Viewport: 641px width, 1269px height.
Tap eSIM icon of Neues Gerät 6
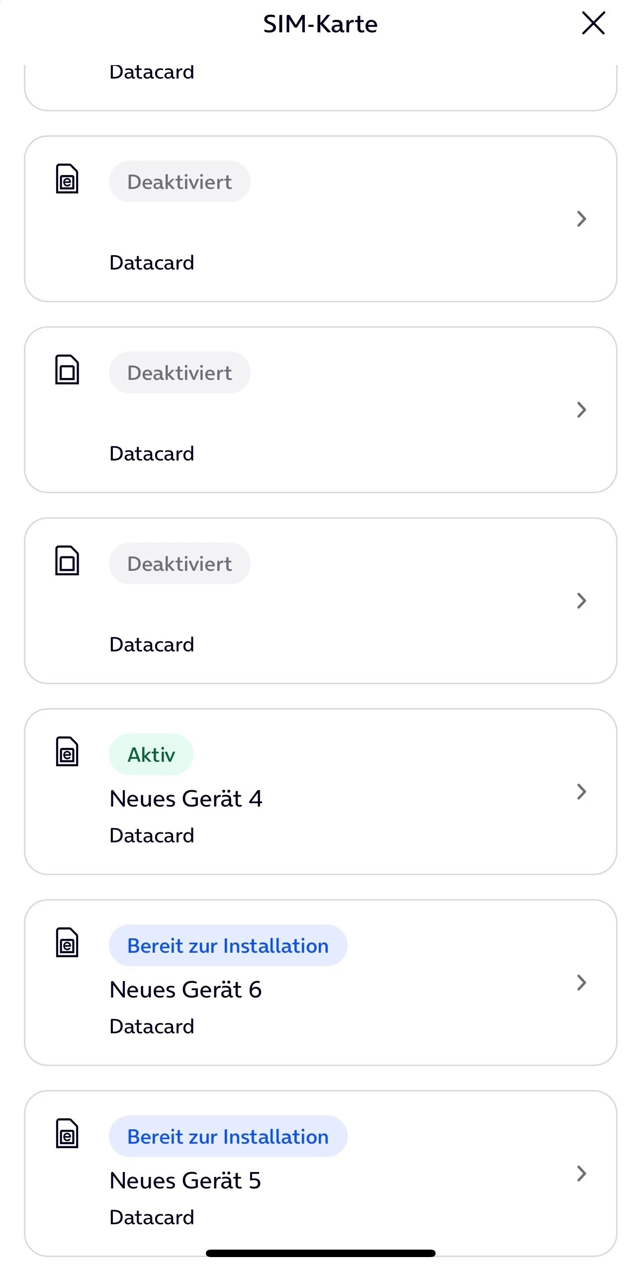click(x=67, y=942)
